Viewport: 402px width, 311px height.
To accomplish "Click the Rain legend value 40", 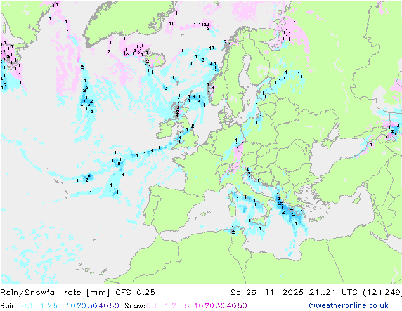I will pyautogui.click(x=103, y=306).
